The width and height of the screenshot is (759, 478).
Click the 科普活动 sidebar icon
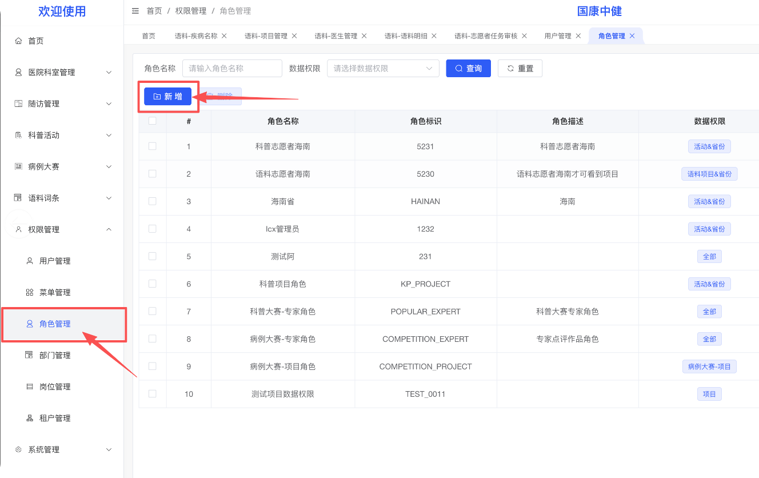coord(18,136)
